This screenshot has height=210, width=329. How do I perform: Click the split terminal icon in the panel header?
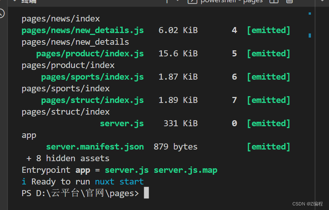pos(274,1)
